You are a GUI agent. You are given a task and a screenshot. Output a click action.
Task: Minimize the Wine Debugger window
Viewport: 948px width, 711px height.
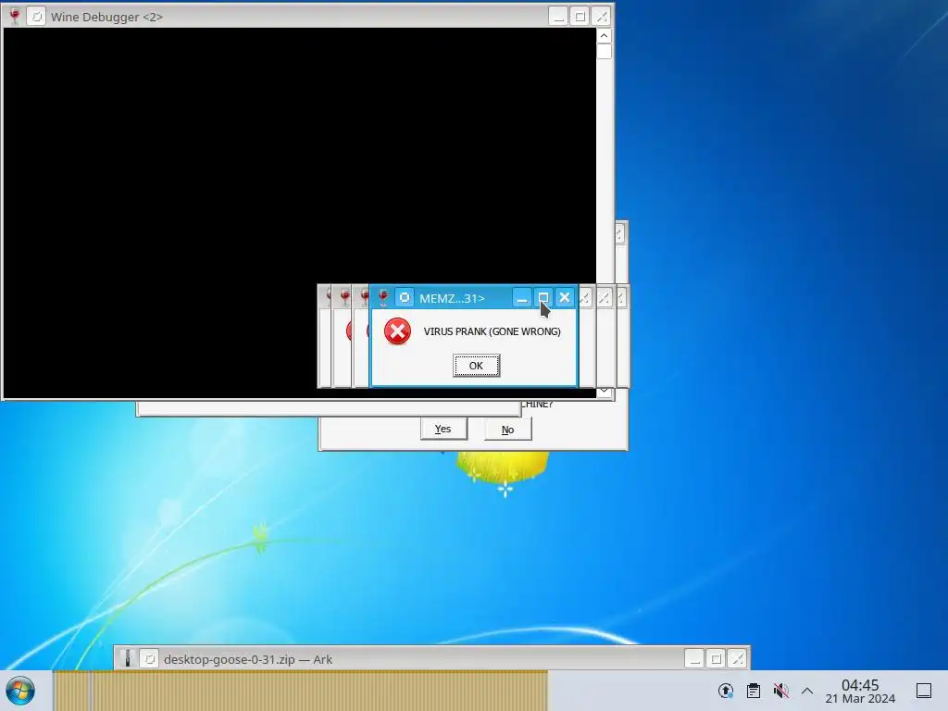coord(558,17)
